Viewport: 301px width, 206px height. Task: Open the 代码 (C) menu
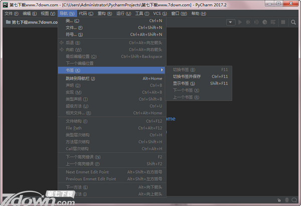coord(86,14)
